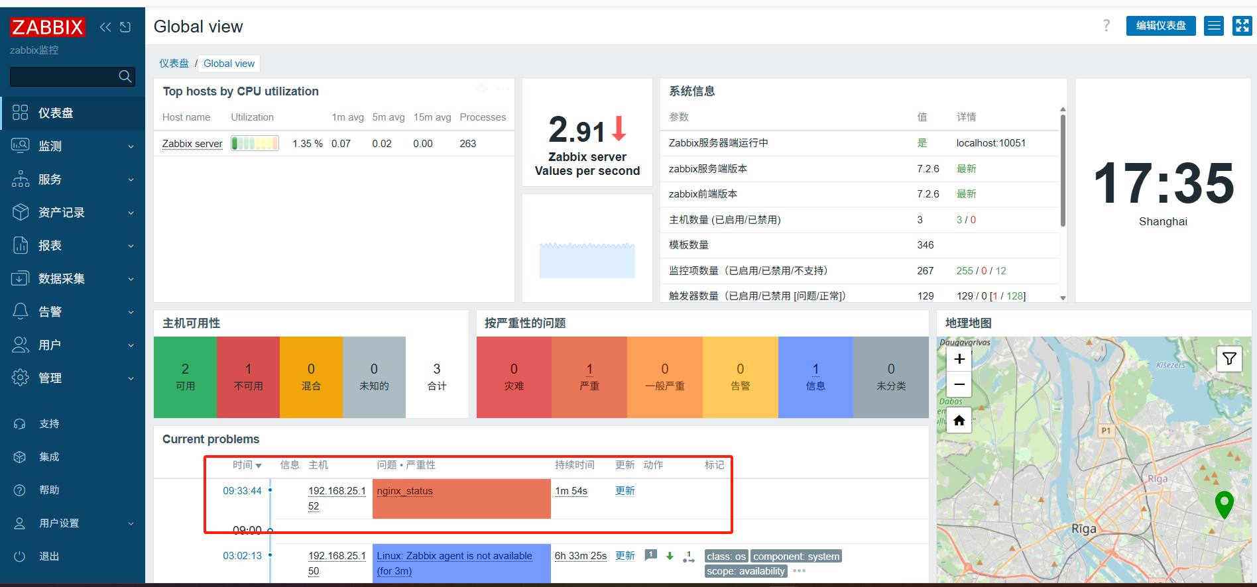The width and height of the screenshot is (1257, 587).
Task: Toggle chevron beside 管理
Action: (131, 378)
